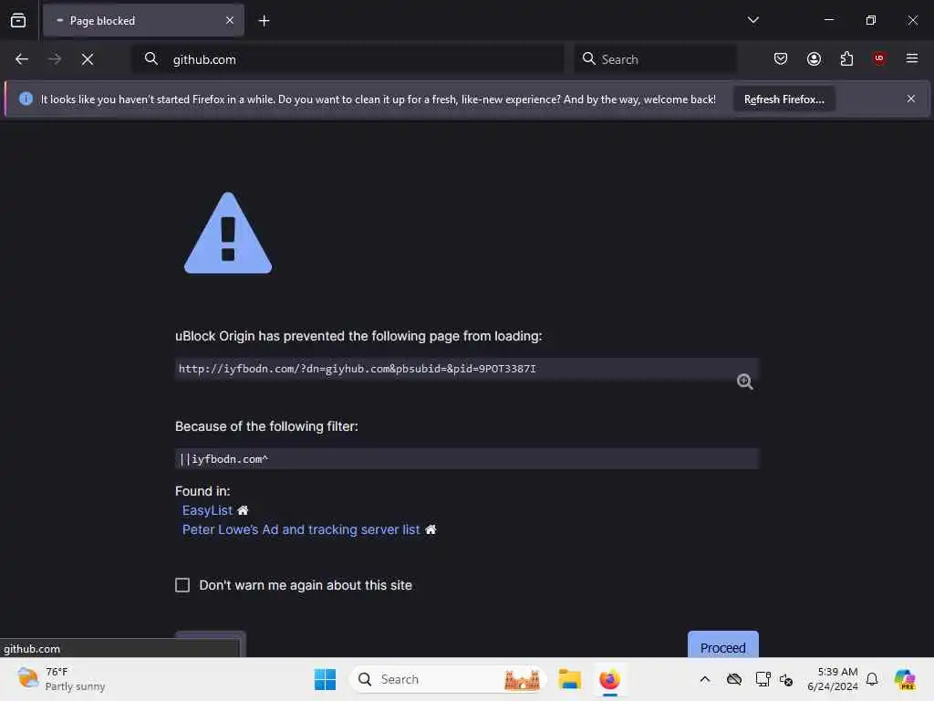This screenshot has height=701, width=934.
Task: Open the EasyList link
Action: click(207, 511)
